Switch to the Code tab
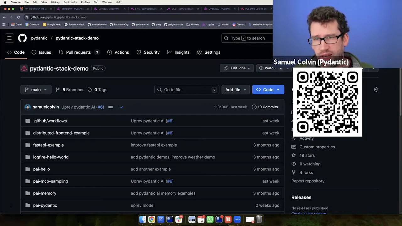Viewport: 402px width, 226px height. [16, 52]
